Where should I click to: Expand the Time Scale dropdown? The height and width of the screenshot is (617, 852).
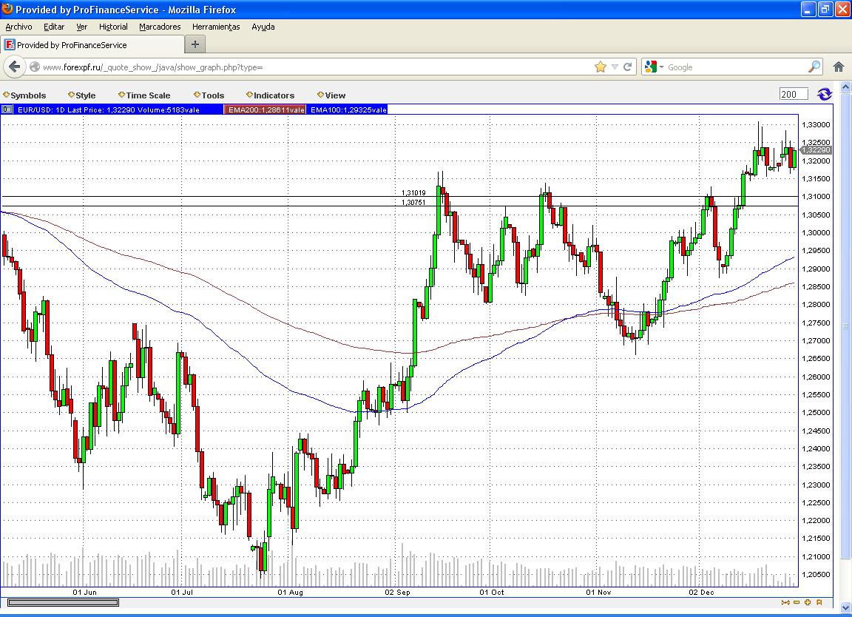point(144,95)
